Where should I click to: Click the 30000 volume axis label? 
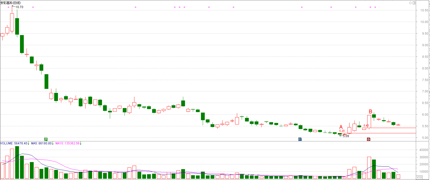(x=424, y=157)
